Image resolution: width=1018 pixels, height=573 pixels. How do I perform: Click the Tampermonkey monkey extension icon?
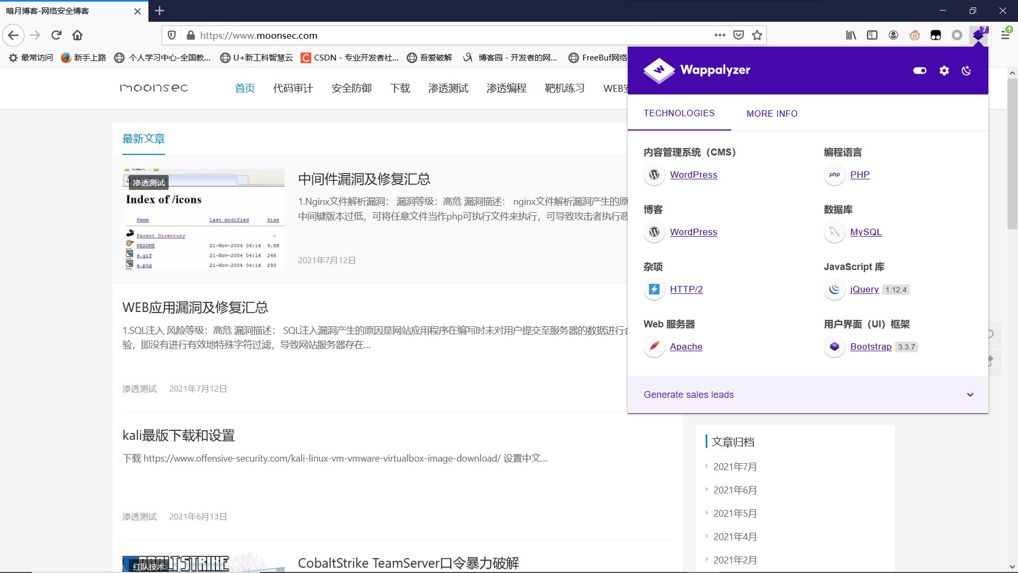(x=915, y=35)
